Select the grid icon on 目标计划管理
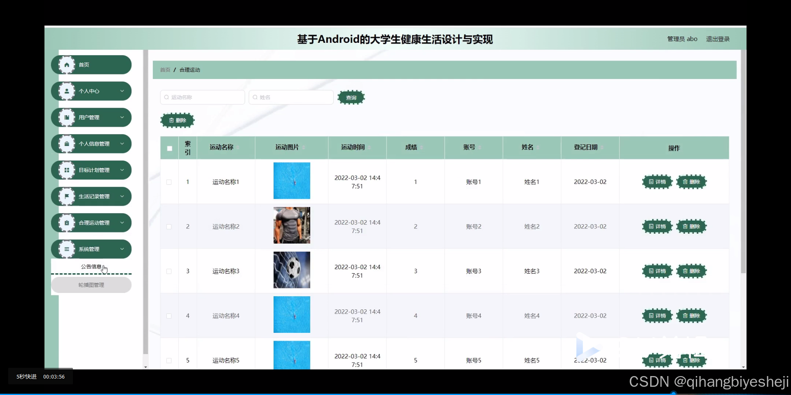Screen dimensions: 791x395 67,170
